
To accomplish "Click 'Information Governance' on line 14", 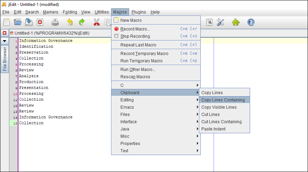I will pos(46,117).
